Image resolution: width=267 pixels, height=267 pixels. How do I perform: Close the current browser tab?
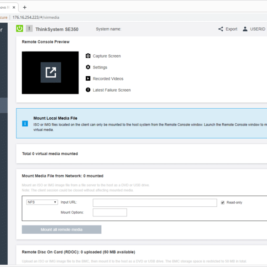click(14, 7)
